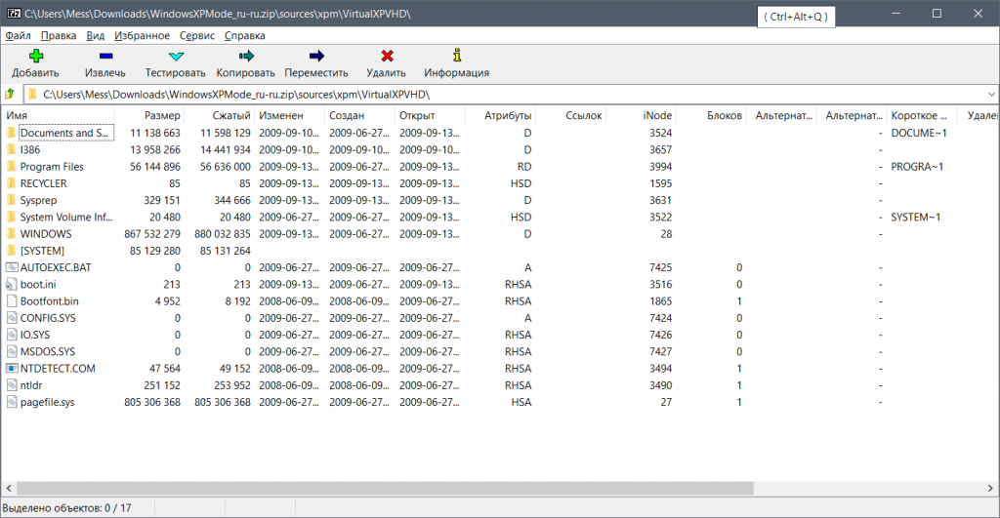The width and height of the screenshot is (1000, 518).
Task: Click the up-folder icon beside address bar
Action: (x=10, y=95)
